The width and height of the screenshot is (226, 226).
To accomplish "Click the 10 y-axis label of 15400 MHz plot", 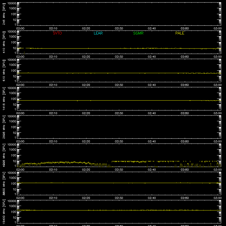I will [15, 218].
